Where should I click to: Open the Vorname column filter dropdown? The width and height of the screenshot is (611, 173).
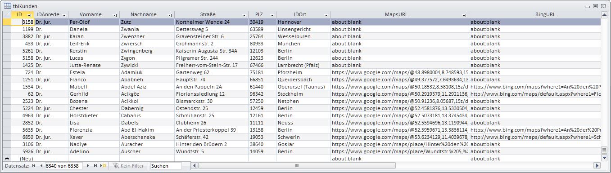click(115, 15)
